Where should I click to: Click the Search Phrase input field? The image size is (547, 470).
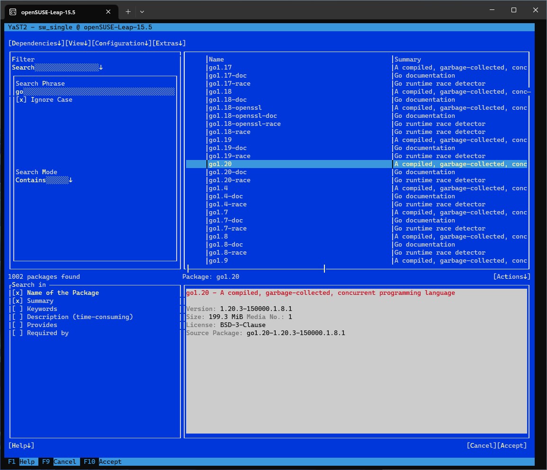95,92
